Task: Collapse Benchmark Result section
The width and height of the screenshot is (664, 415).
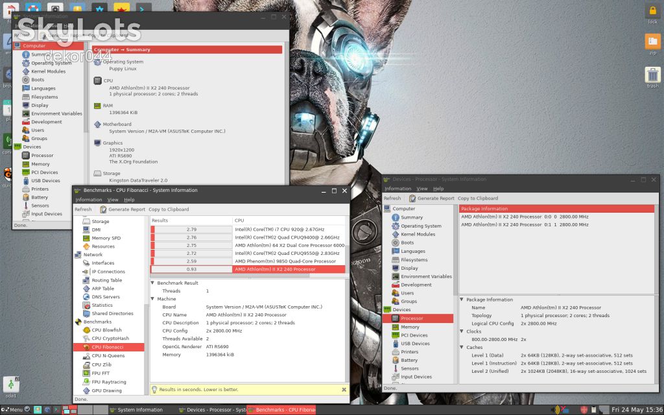Action: 152,283
